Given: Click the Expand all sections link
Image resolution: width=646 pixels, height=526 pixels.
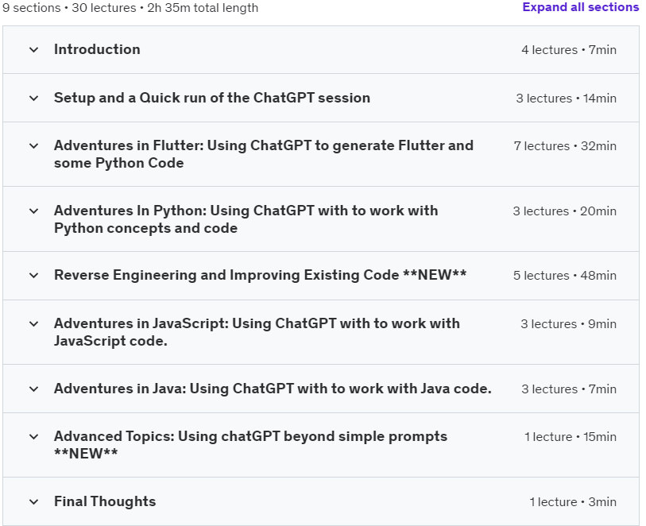Looking at the screenshot, I should (580, 7).
